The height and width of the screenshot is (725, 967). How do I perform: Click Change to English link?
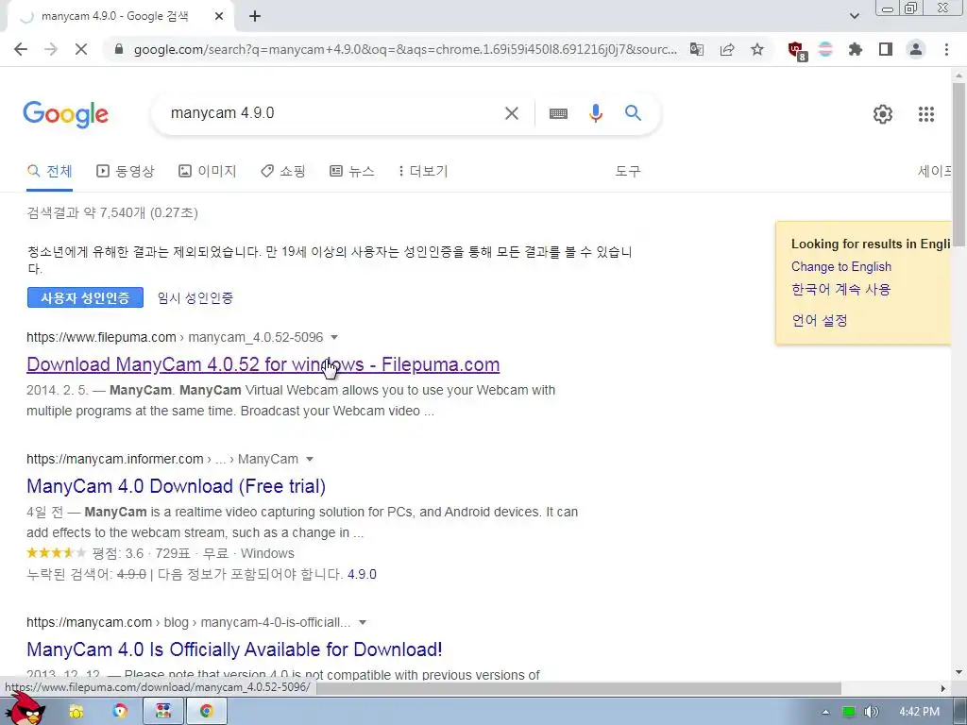click(841, 267)
